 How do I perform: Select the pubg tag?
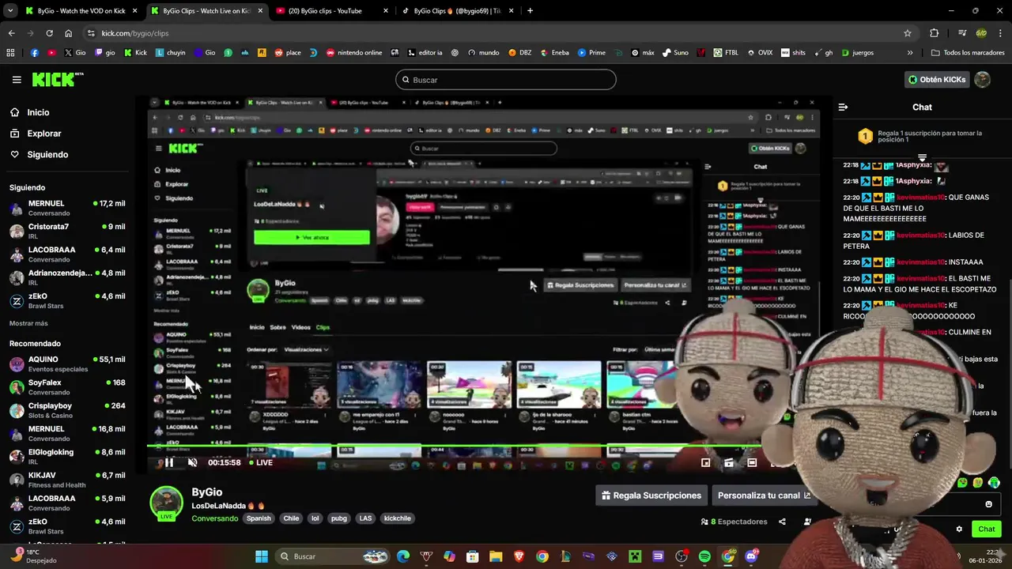(x=339, y=518)
